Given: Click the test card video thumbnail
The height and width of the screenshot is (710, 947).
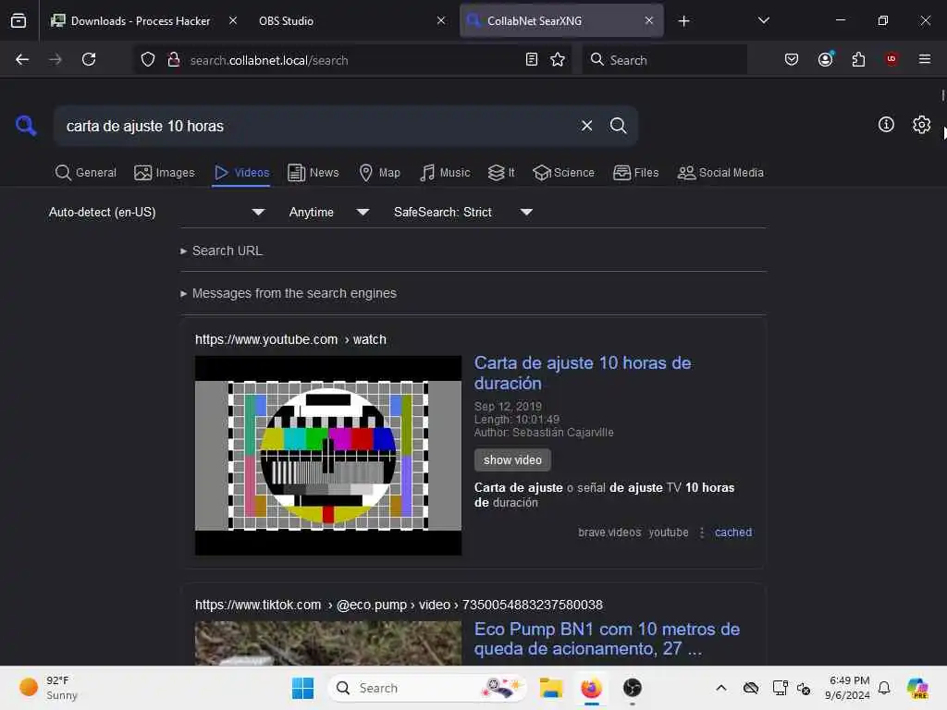Looking at the screenshot, I should point(328,455).
